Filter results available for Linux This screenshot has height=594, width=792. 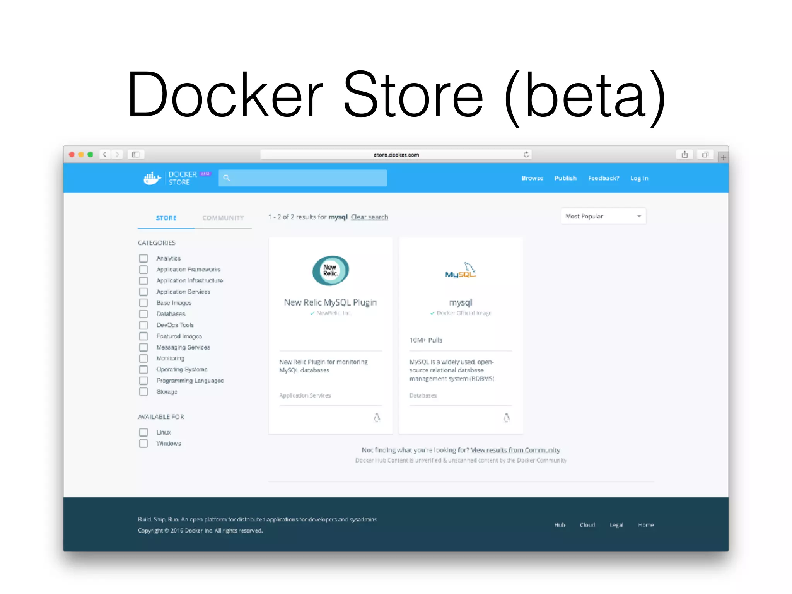coord(143,432)
